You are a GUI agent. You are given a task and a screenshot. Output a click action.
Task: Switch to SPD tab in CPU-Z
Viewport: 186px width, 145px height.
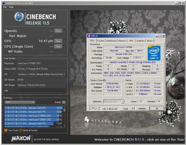131,41
